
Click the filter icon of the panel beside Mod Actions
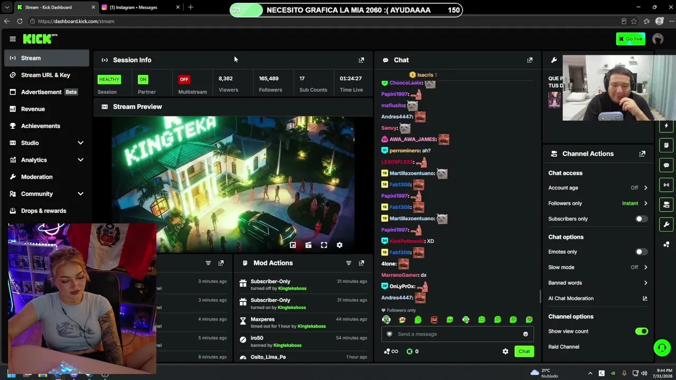pyautogui.click(x=208, y=263)
